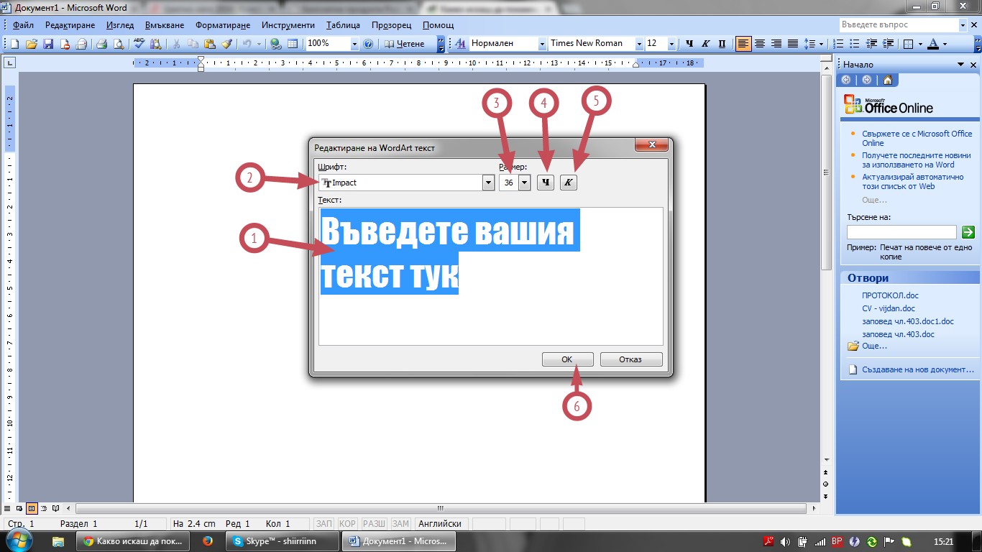Click the Styles and Formatting icon
Viewport: 982px width, 552px height.
tap(461, 44)
